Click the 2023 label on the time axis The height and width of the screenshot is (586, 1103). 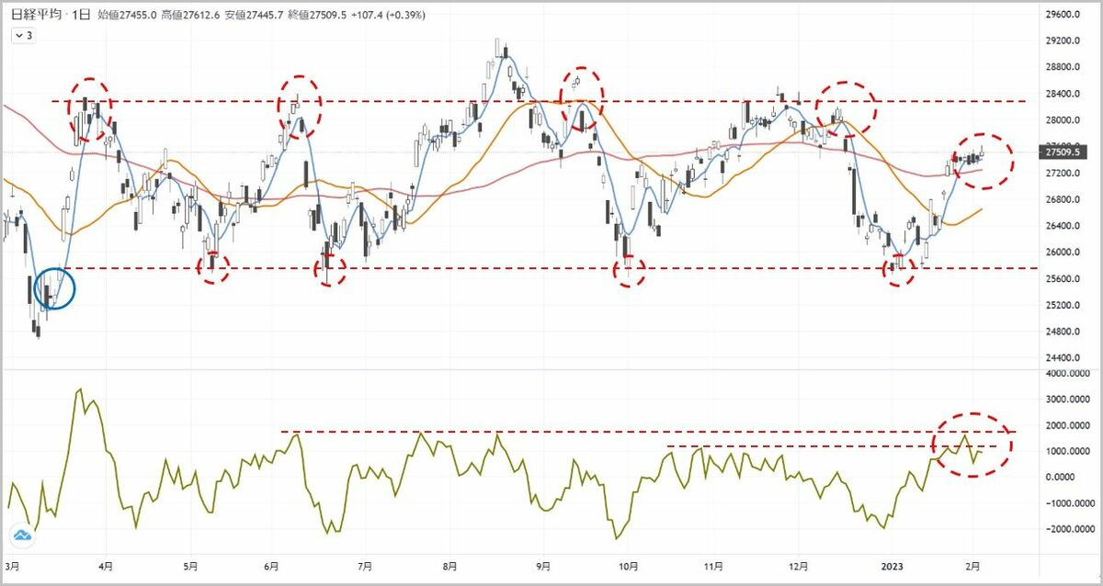(x=893, y=569)
